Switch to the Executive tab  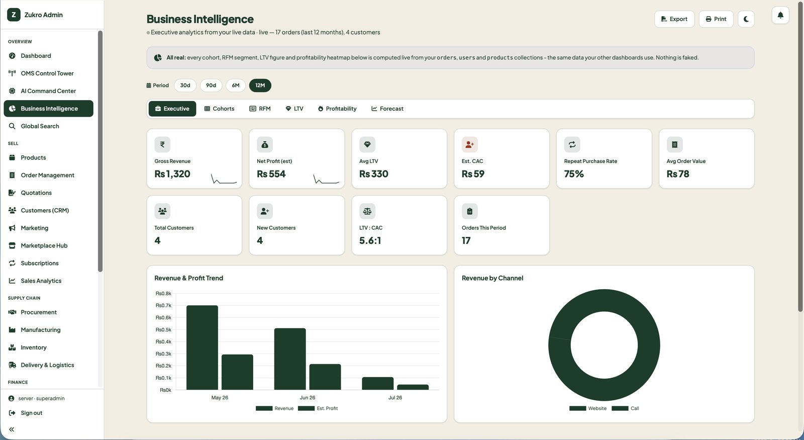coord(172,109)
